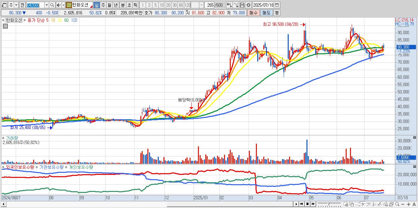The width and height of the screenshot is (418, 208).
Task: Click the minus zoom-out icon in bottom toolbar
Action: click(403, 204)
